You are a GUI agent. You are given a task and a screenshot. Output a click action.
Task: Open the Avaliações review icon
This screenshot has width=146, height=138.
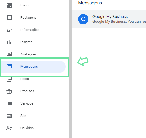coord(9,54)
